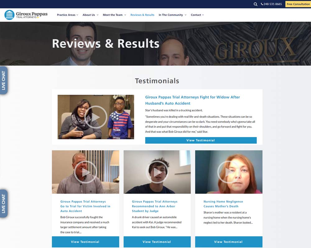Screen dimensions: 311x248
Task: Open the upper Live Chat tab
Action: pos(3,80)
